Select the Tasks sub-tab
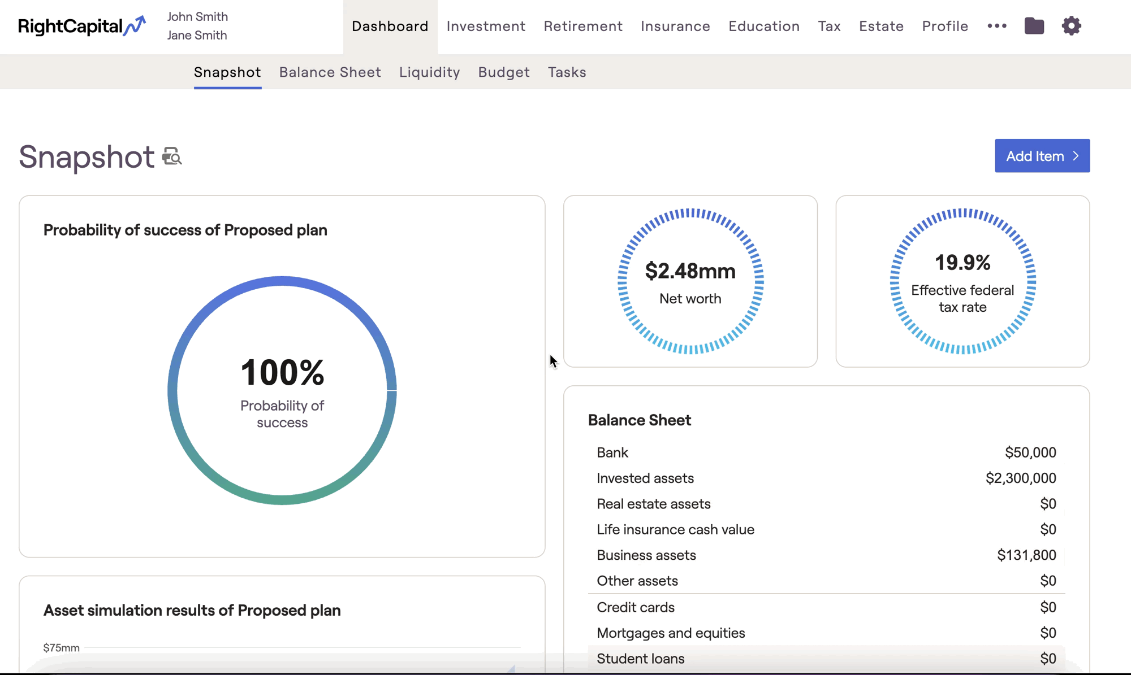Screen dimensions: 1131x675 point(567,72)
